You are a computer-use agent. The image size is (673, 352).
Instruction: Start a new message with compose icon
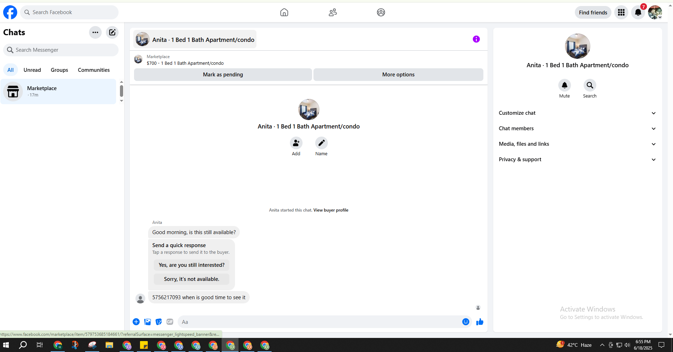(x=112, y=32)
